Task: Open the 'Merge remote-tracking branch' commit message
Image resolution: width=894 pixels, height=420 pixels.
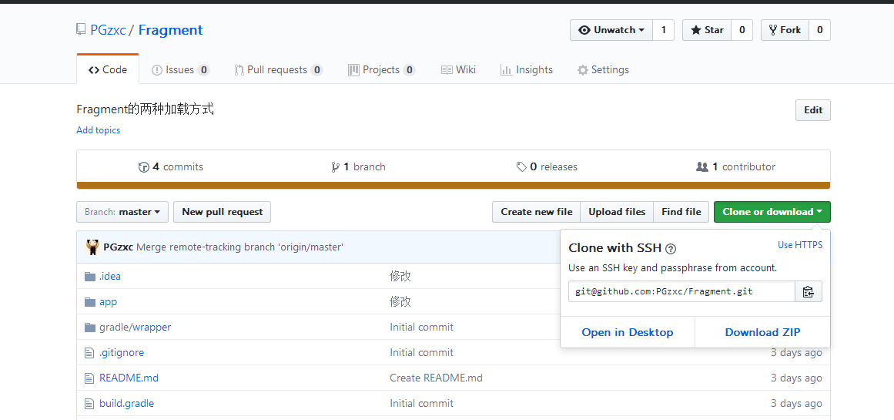Action: pos(240,247)
